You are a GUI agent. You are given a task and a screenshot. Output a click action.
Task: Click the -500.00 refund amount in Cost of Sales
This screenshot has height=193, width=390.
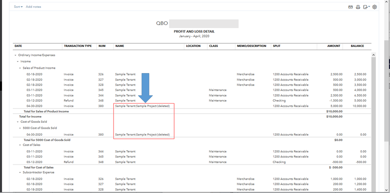(338, 162)
